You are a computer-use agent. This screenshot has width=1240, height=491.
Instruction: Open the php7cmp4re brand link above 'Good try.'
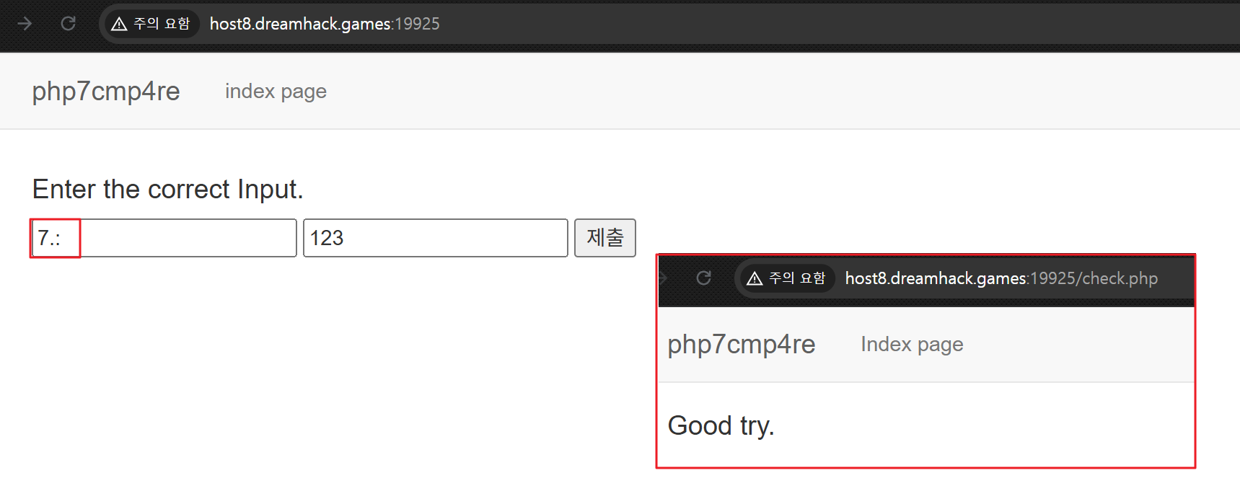point(742,345)
